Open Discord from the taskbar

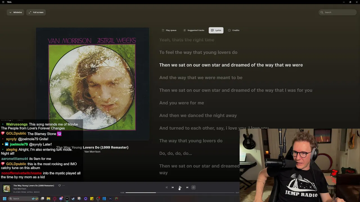(x=61, y=199)
